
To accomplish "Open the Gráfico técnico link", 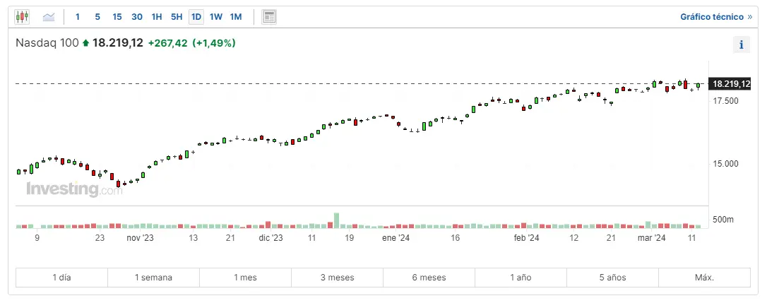I will [x=715, y=16].
